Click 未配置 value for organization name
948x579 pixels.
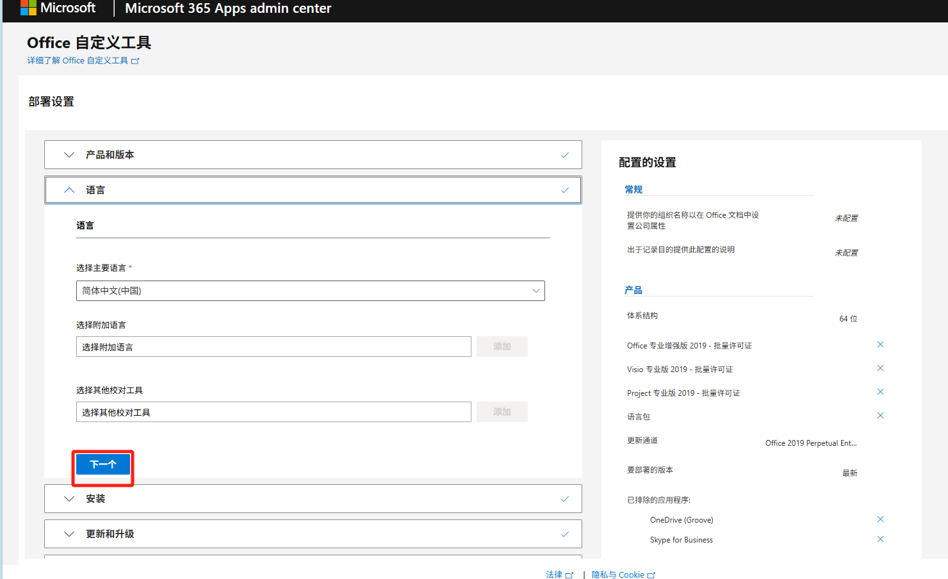click(x=846, y=218)
